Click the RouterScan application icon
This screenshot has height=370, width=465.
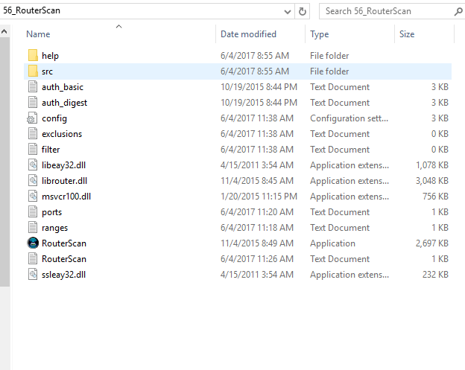pos(32,243)
